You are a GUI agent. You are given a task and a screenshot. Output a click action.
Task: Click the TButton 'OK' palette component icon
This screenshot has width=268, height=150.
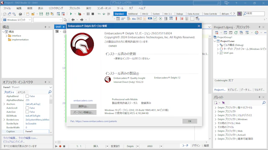pyautogui.click(x=150, y=18)
